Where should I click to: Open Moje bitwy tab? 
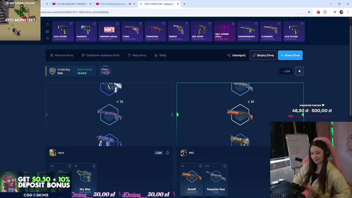pyautogui.click(x=137, y=55)
